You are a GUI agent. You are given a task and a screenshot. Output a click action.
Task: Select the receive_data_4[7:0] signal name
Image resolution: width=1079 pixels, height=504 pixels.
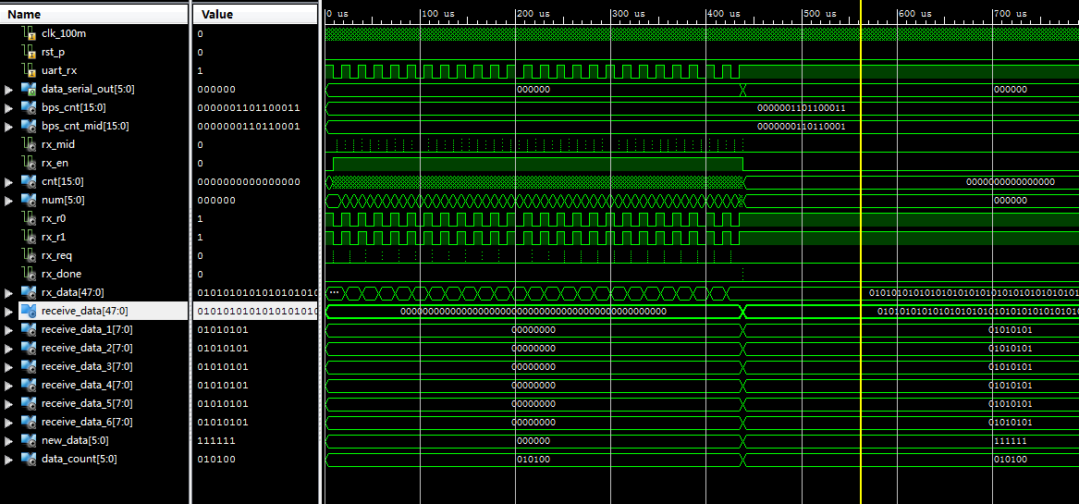tap(87, 385)
